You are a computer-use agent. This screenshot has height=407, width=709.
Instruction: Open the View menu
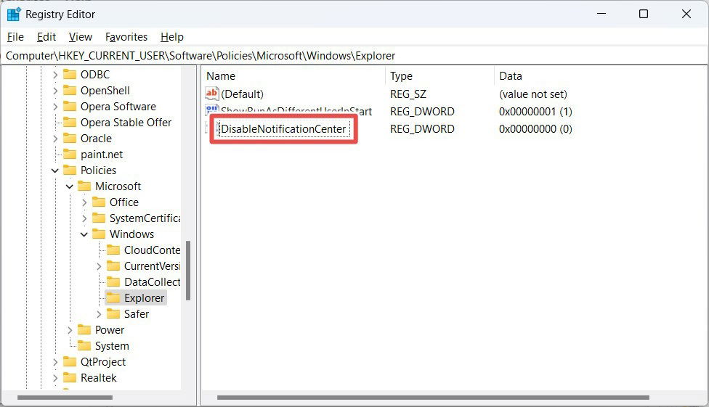click(x=81, y=37)
